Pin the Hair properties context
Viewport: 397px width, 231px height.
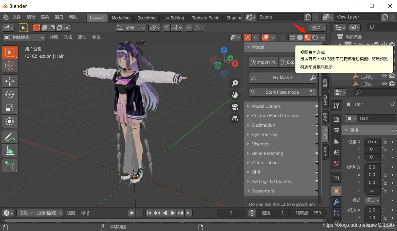392,104
